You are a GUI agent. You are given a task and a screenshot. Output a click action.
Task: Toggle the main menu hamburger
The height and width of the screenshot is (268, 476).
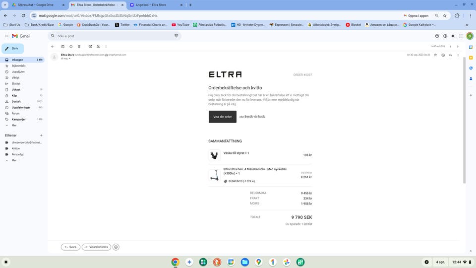pyautogui.click(x=6, y=36)
